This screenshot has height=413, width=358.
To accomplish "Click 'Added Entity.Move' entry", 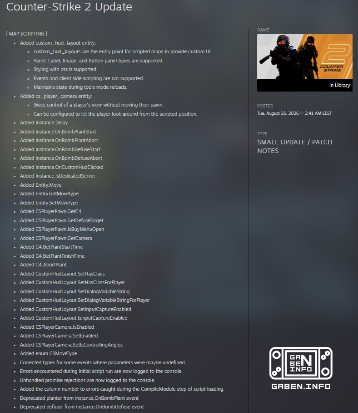I will tap(41, 185).
